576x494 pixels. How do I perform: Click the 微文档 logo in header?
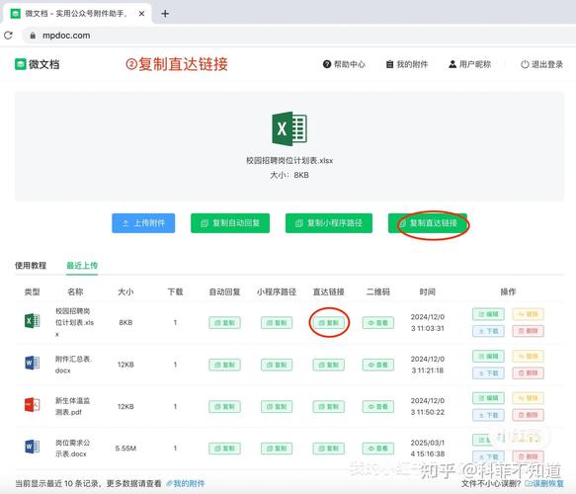pyautogui.click(x=38, y=64)
